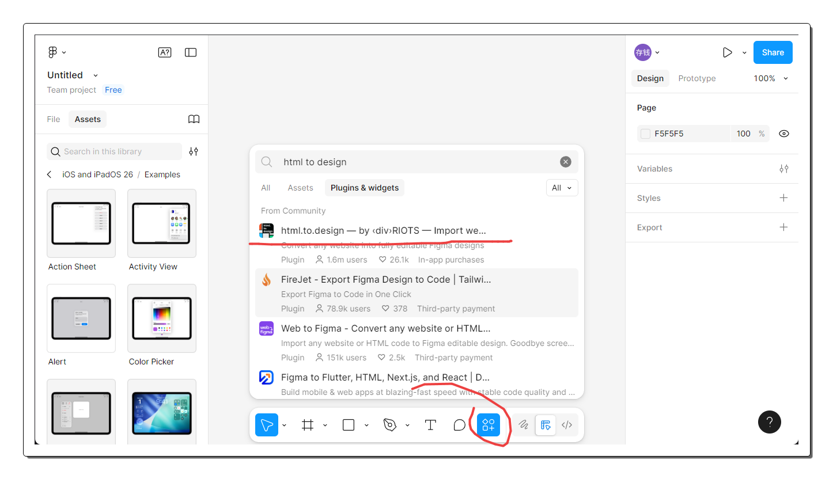This screenshot has height=479, width=833.
Task: Select the All search tab
Action: click(266, 188)
